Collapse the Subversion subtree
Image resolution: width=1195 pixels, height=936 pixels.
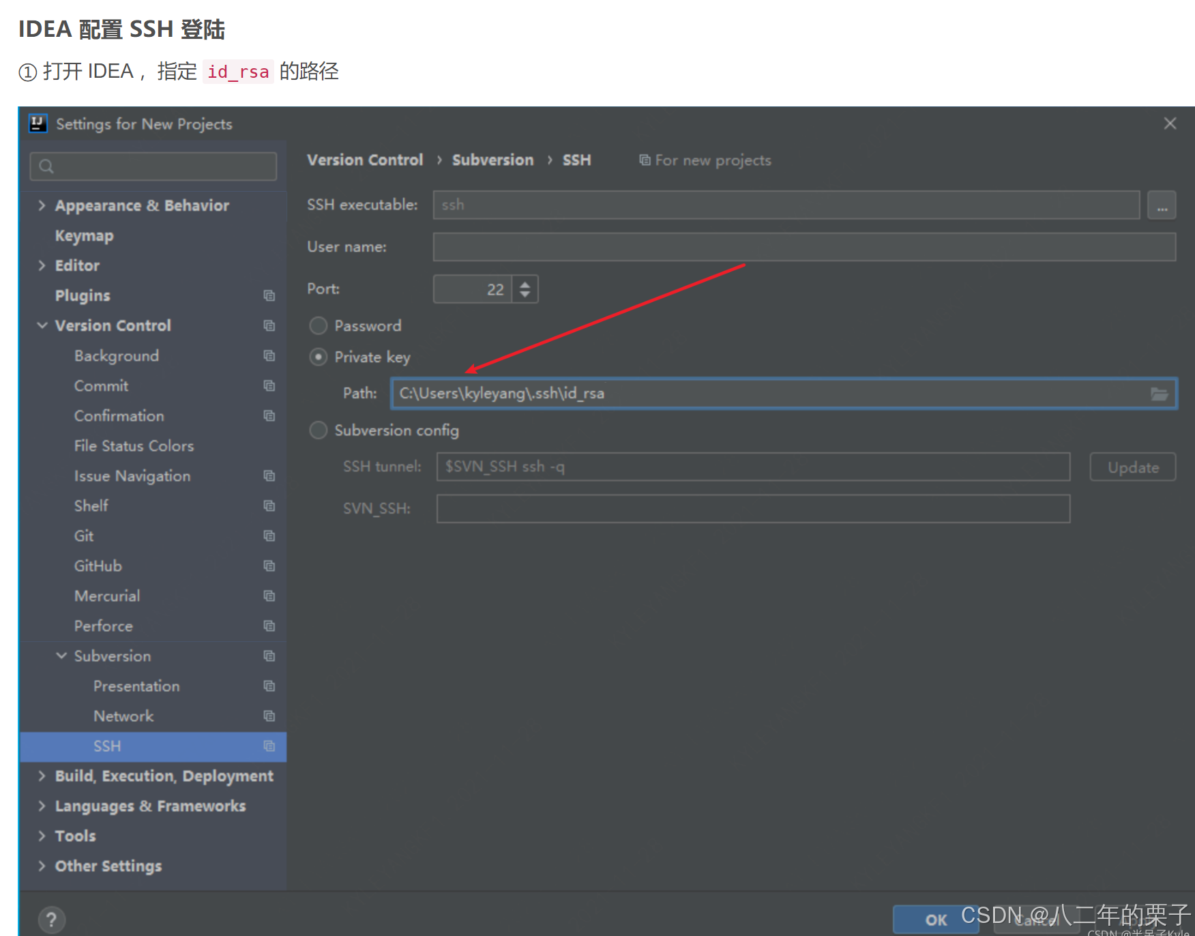[x=61, y=656]
